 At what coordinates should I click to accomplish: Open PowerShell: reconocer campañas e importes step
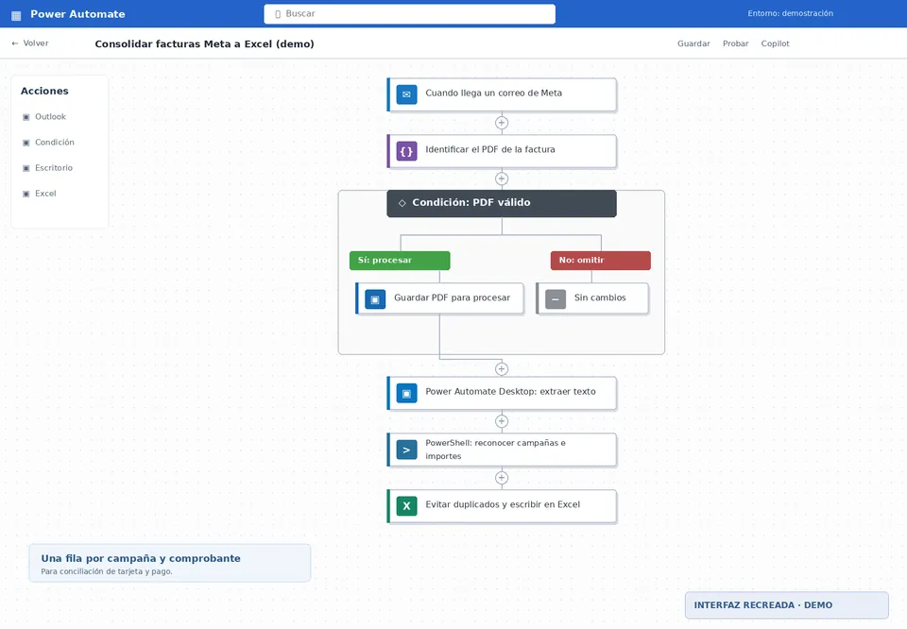502,450
